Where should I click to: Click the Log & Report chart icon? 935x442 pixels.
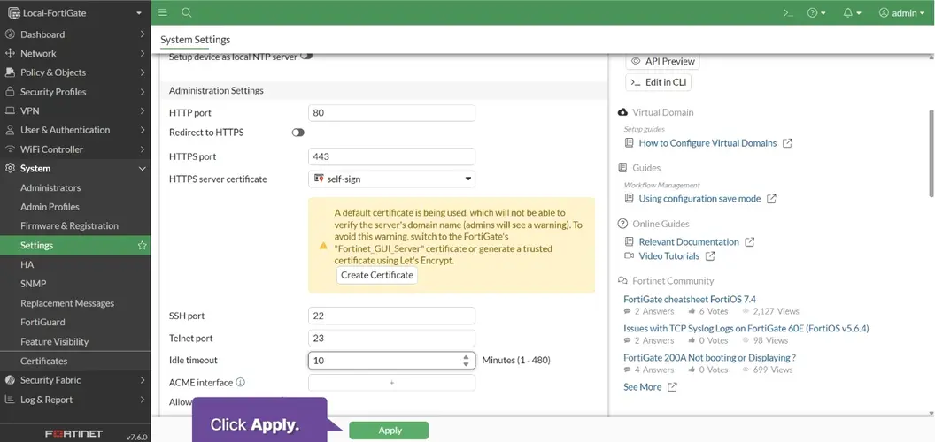(10, 399)
